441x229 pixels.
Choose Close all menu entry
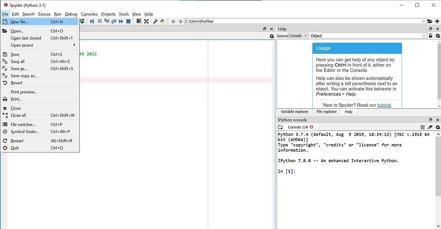40,115
